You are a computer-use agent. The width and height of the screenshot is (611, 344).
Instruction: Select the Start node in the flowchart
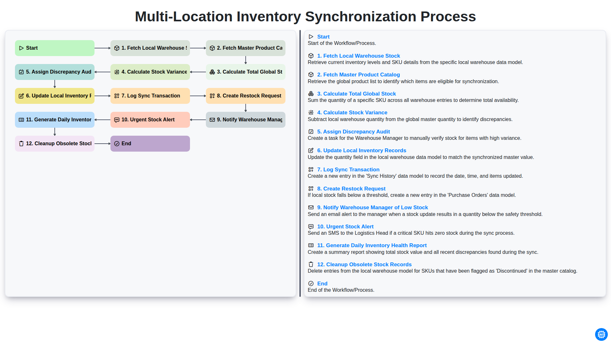tap(55, 48)
